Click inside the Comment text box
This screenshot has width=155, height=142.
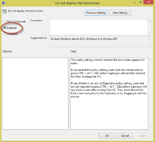pos(98,27)
